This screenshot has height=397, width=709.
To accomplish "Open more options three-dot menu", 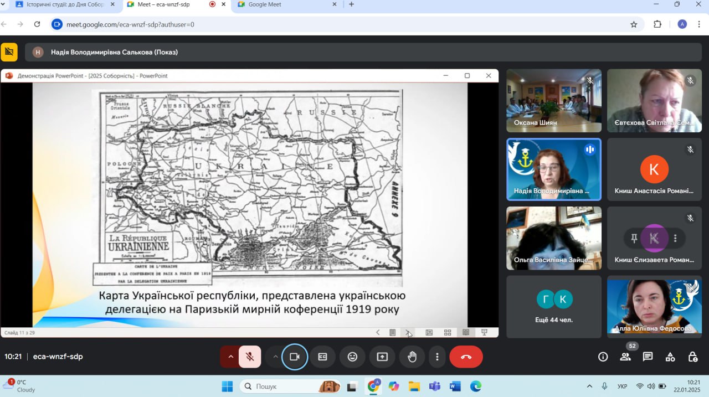I will pyautogui.click(x=438, y=357).
